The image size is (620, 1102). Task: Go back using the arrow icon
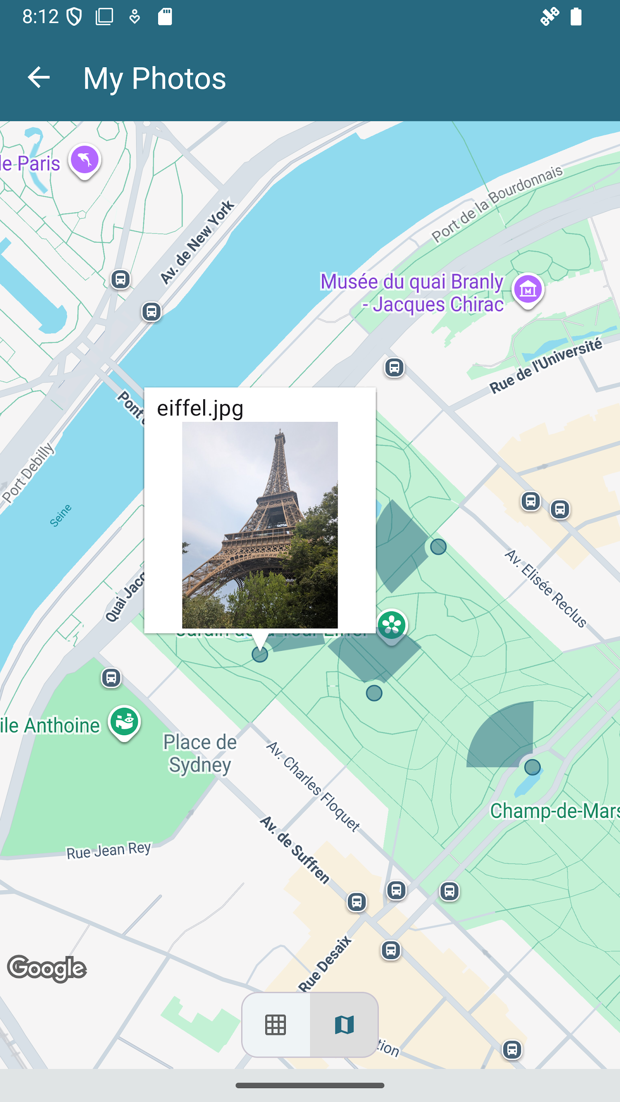click(x=39, y=78)
